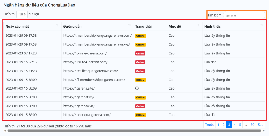Click Lừa lấy thông tin for garenav.vn
The image size is (269, 136).
(217, 106)
